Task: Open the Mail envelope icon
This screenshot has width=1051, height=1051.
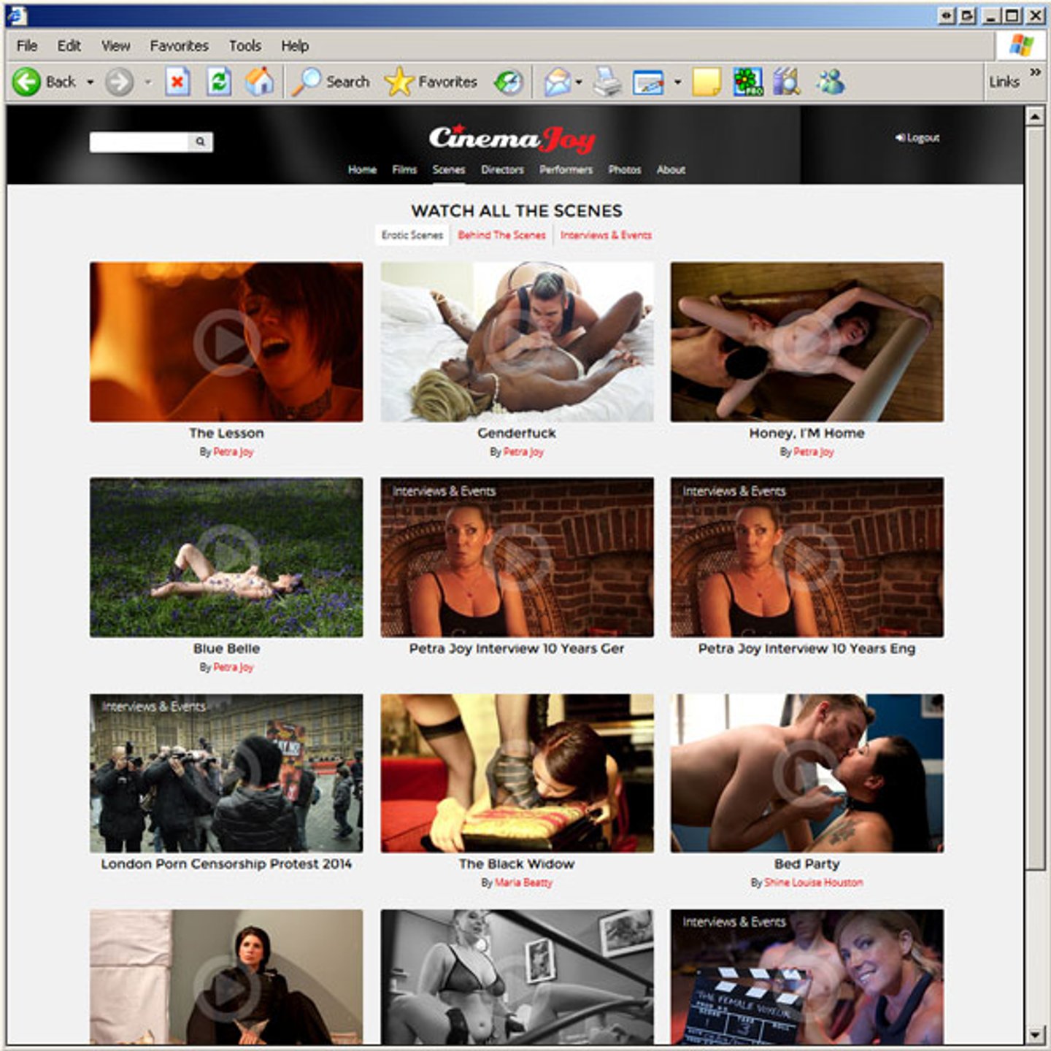Action: pyautogui.click(x=558, y=82)
